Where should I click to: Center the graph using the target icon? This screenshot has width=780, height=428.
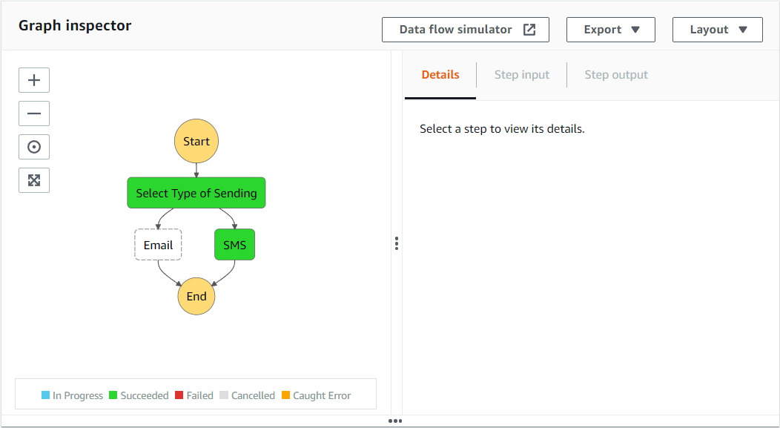pyautogui.click(x=34, y=147)
